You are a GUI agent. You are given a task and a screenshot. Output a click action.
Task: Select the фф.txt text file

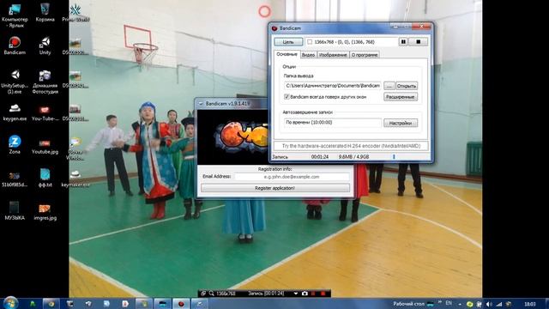(x=45, y=178)
